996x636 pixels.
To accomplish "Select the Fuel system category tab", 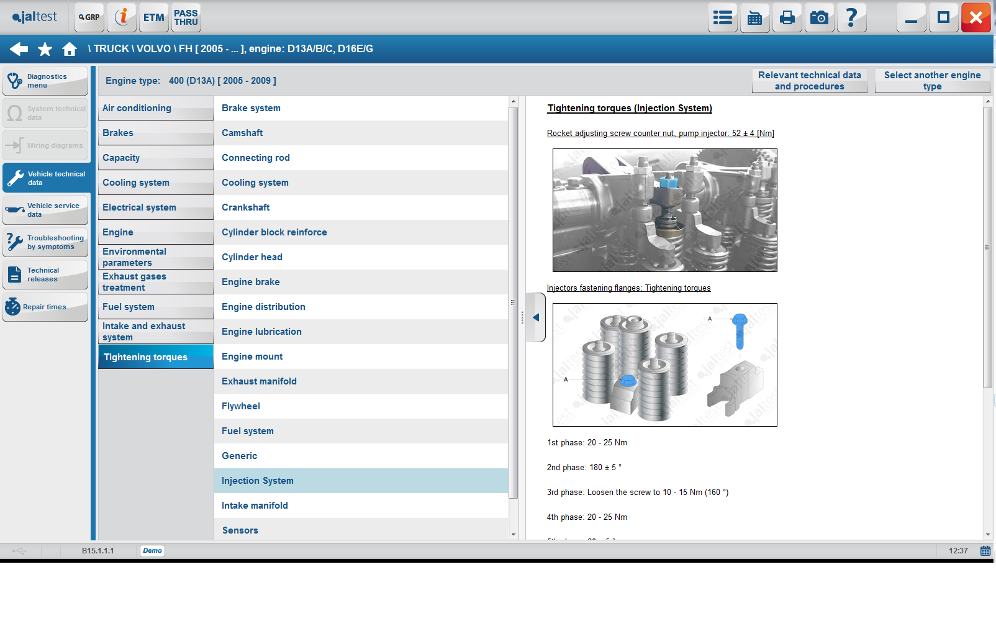I will [x=155, y=307].
